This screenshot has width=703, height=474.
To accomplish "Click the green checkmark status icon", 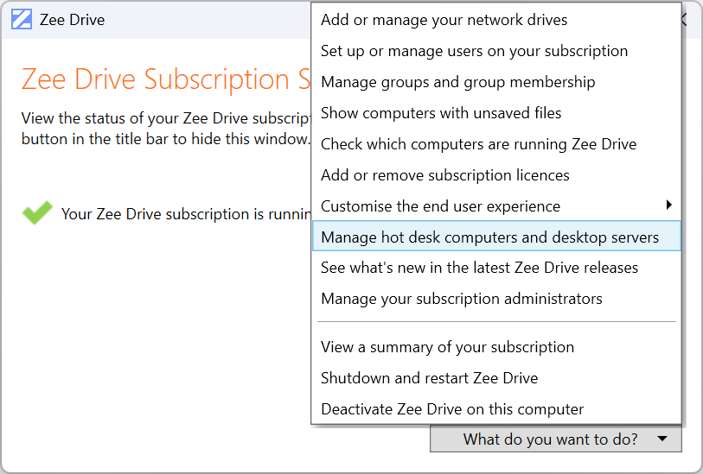I will point(36,213).
